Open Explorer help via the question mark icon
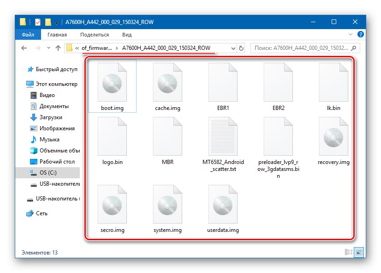This screenshot has height=273, width=381. click(x=360, y=34)
